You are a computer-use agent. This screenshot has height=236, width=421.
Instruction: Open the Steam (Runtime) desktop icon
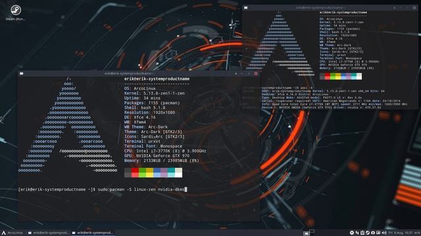(x=16, y=12)
